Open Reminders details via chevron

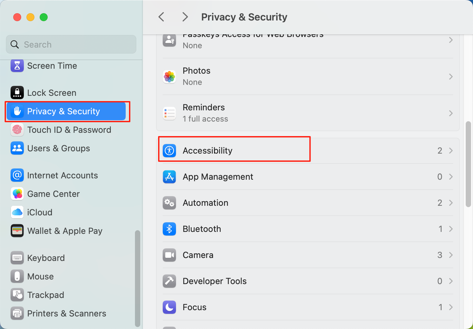pyautogui.click(x=451, y=113)
